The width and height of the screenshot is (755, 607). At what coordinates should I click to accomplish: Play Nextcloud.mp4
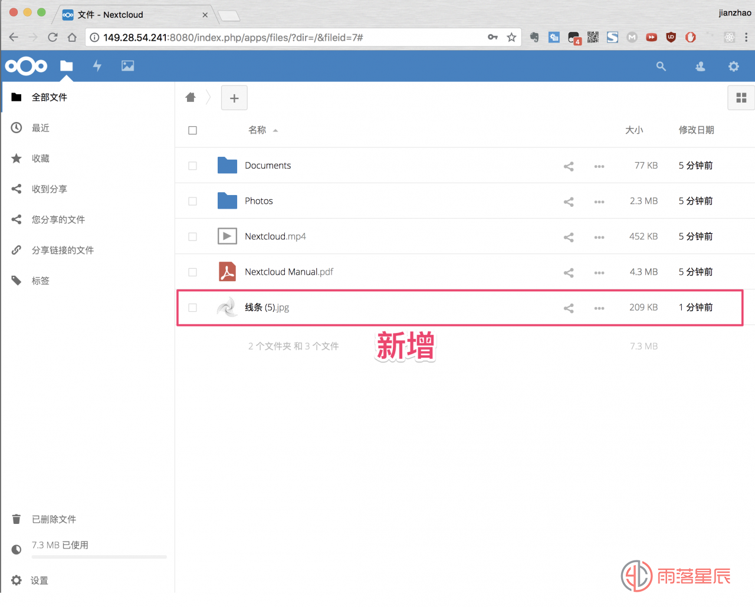pyautogui.click(x=275, y=236)
